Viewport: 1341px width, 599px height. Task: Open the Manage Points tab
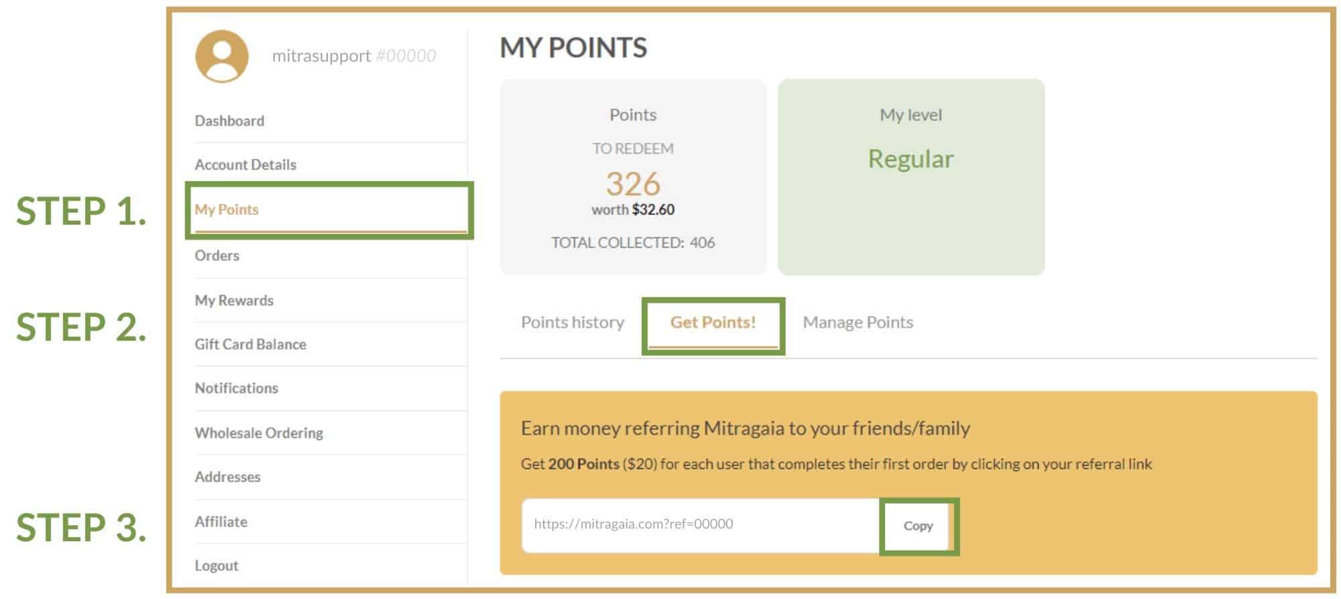858,323
